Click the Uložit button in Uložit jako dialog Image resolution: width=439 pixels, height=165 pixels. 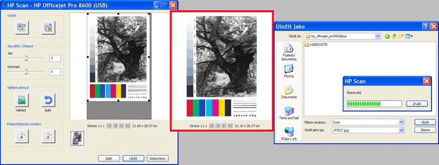pyautogui.click(x=425, y=122)
